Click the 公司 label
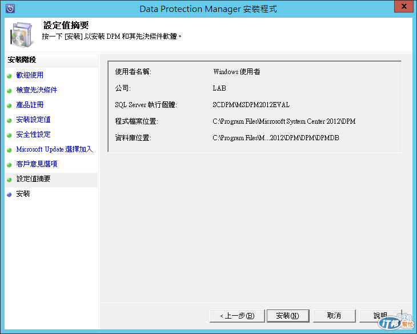The width and height of the screenshot is (417, 334). 123,88
